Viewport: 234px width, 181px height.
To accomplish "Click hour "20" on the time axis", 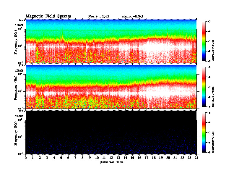I will point(168,158).
